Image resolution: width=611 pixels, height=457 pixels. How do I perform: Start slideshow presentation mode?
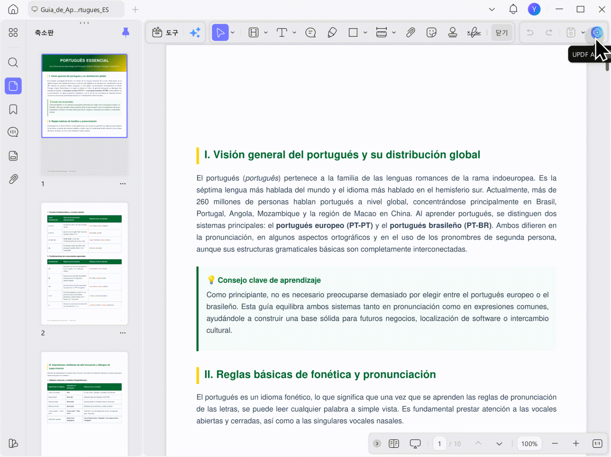pos(415,443)
